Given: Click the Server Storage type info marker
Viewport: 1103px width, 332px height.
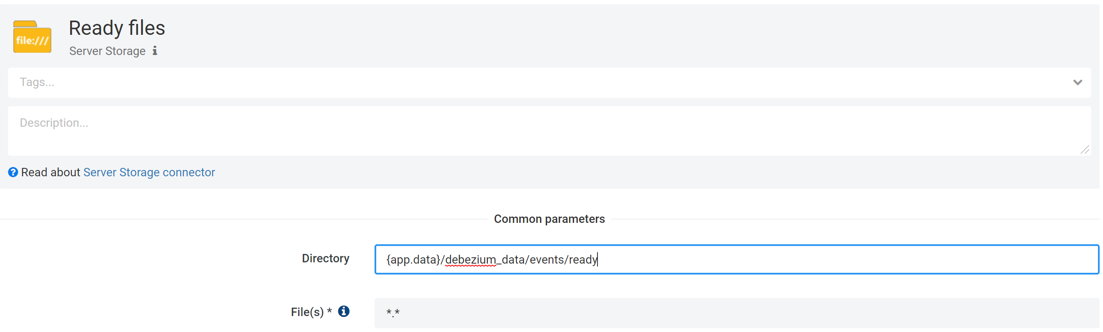Looking at the screenshot, I should 155,50.
